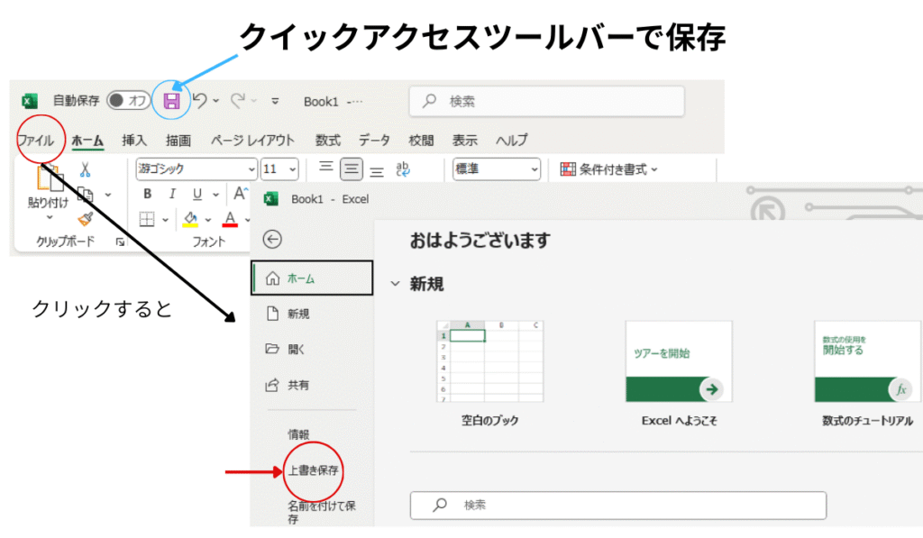Click the red font color button

(x=230, y=219)
